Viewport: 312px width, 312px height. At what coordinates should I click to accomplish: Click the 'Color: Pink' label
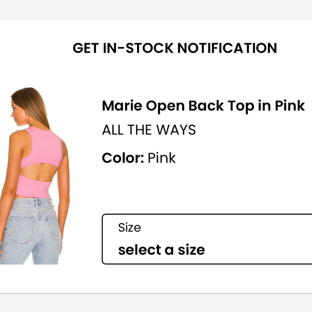coord(139,158)
